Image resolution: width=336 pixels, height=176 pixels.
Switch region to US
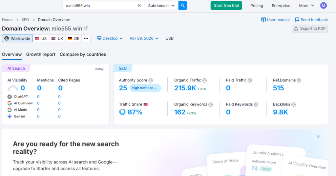pyautogui.click(x=41, y=38)
